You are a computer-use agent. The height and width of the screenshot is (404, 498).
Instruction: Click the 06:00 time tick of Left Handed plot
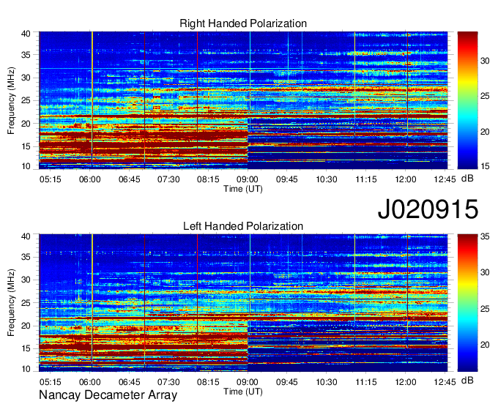pos(90,382)
